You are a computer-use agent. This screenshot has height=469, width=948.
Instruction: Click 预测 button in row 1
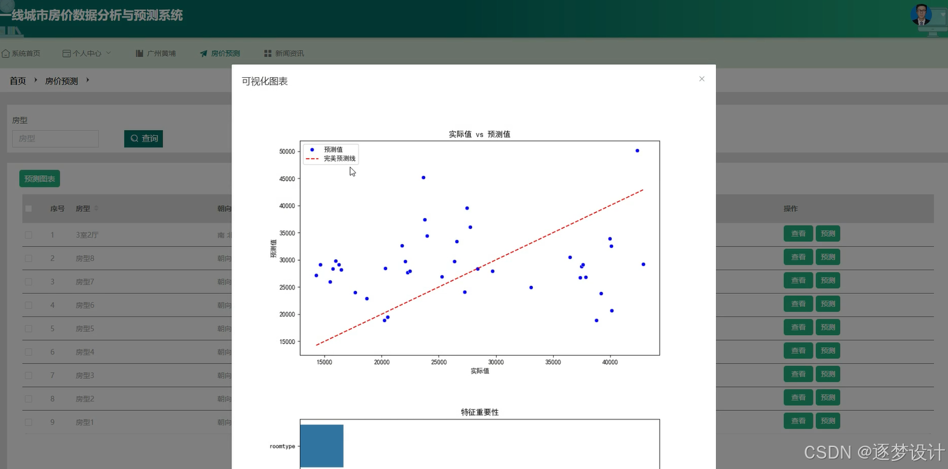tap(828, 233)
